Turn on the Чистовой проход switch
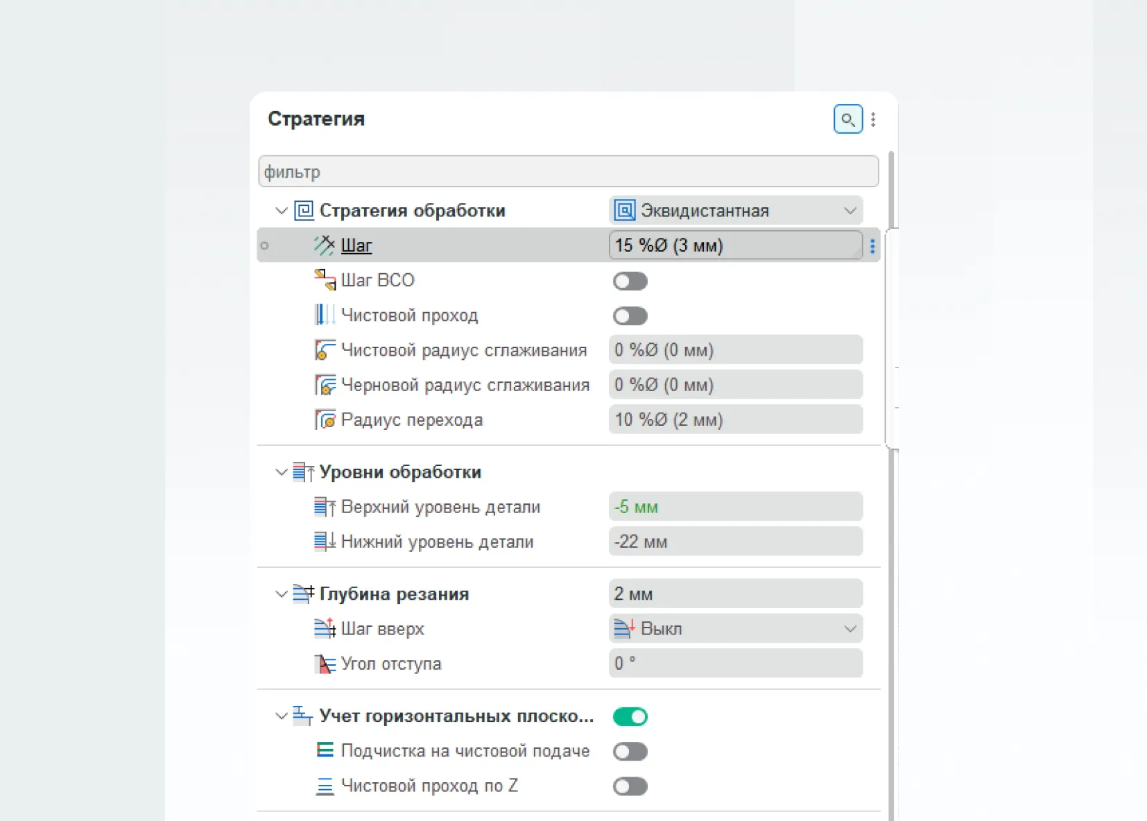The height and width of the screenshot is (821, 1147). (630, 316)
